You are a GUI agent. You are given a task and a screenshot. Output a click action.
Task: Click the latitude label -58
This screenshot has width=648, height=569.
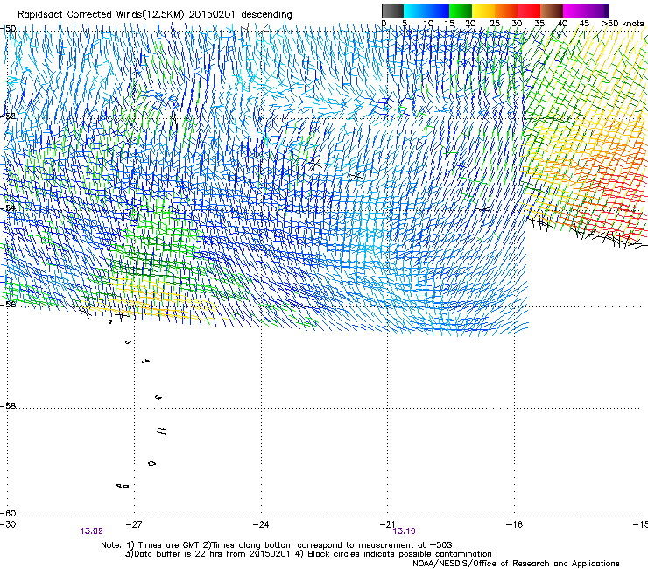[x=8, y=406]
